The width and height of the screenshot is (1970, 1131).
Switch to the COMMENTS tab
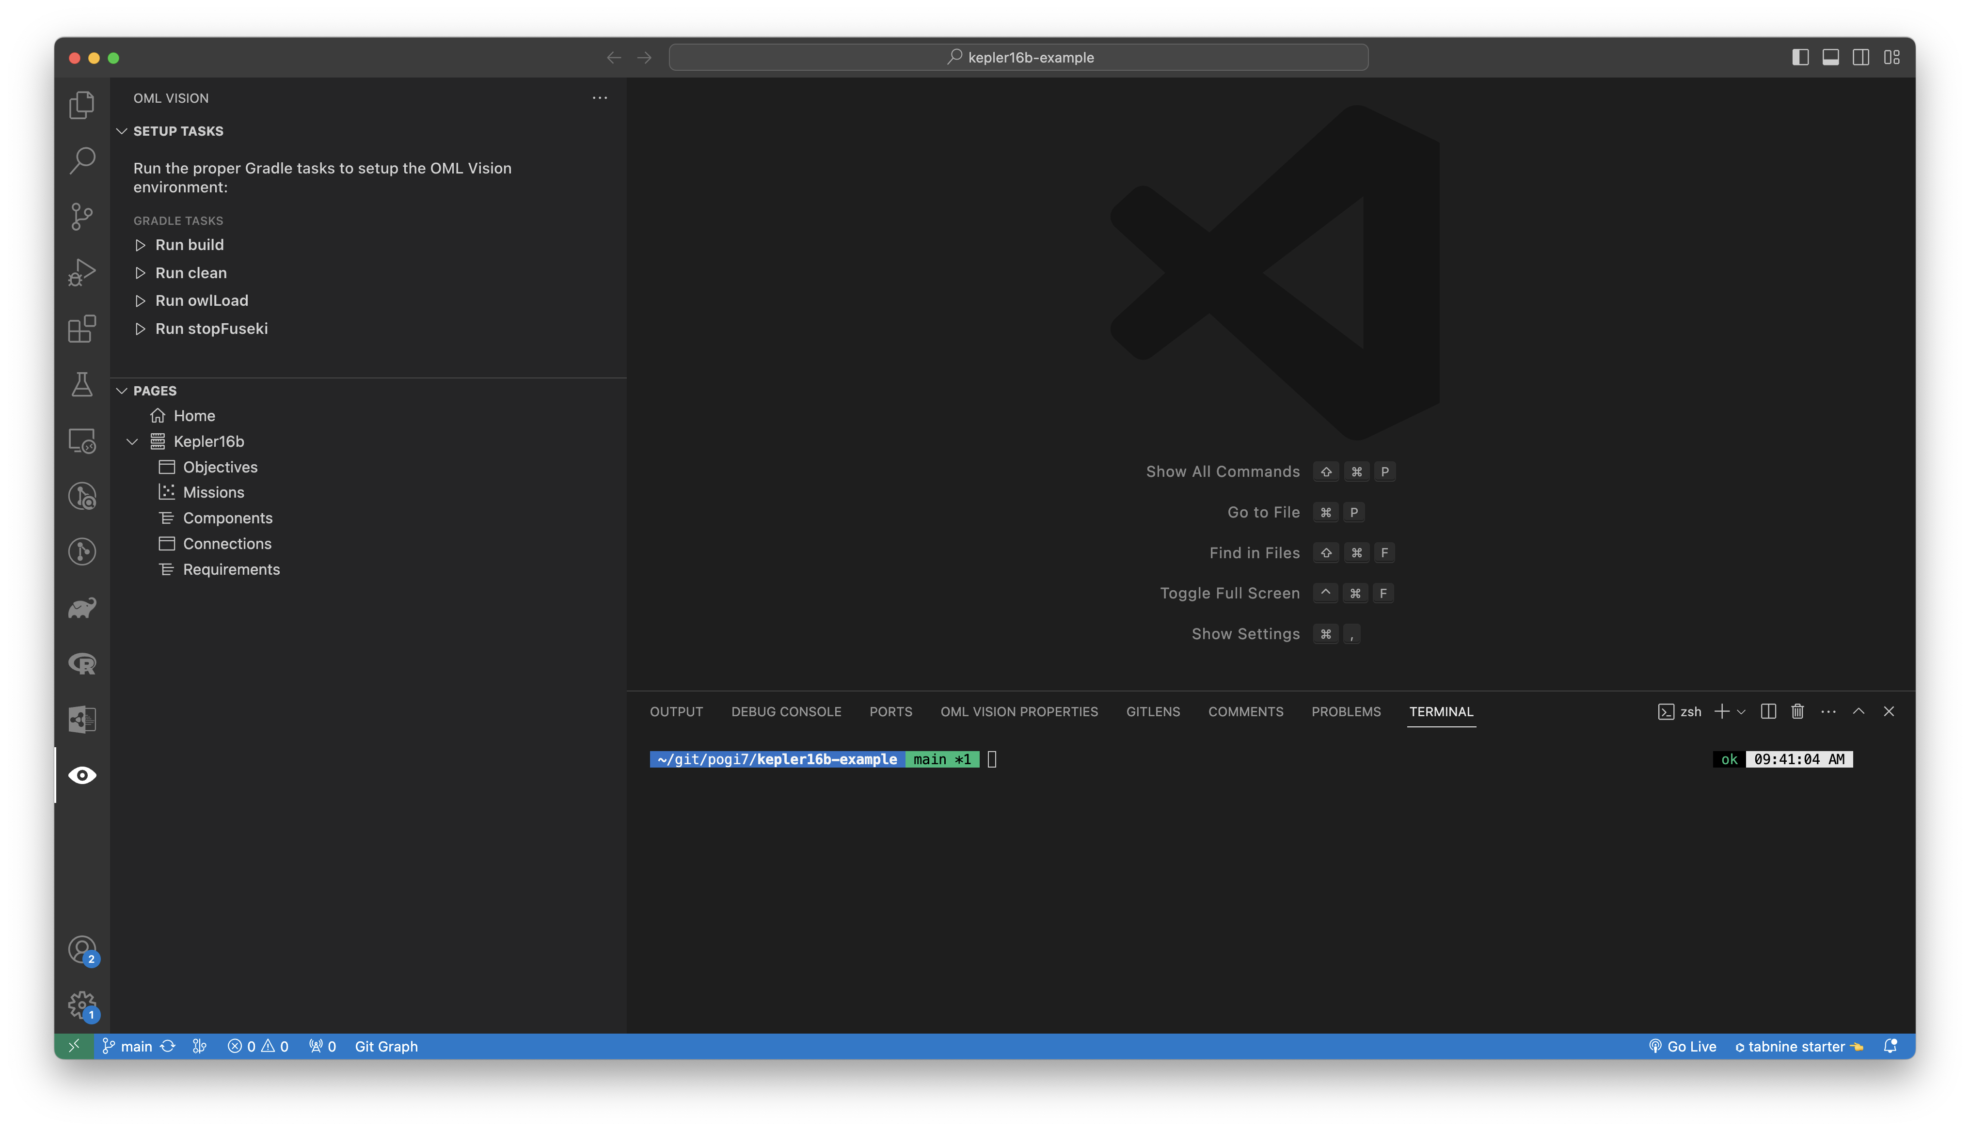coord(1245,711)
